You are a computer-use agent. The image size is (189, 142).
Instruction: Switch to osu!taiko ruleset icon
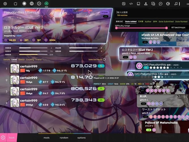pyautogui.click(x=31, y=4)
